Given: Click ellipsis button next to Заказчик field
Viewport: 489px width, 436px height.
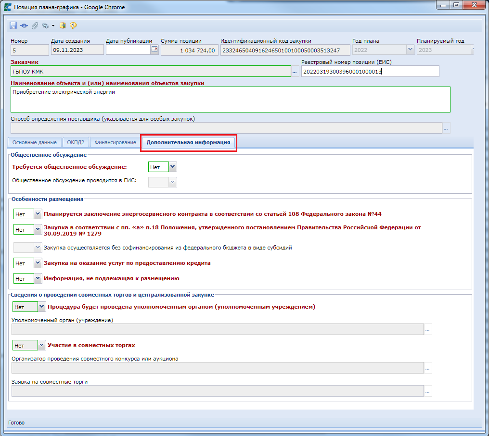Looking at the screenshot, I should click(295, 72).
